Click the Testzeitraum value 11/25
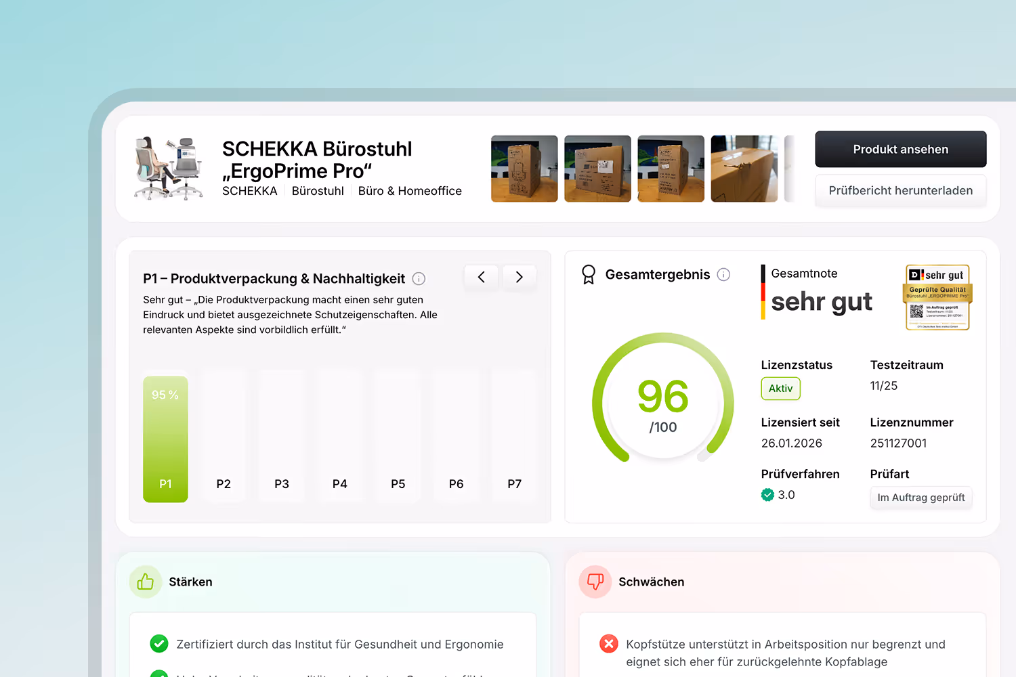1016x677 pixels. [x=884, y=386]
